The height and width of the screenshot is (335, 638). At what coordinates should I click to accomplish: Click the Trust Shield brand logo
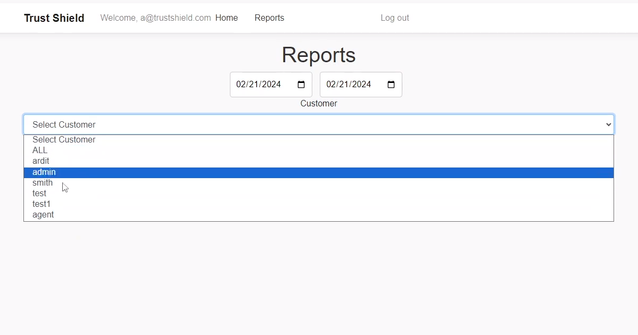point(54,18)
